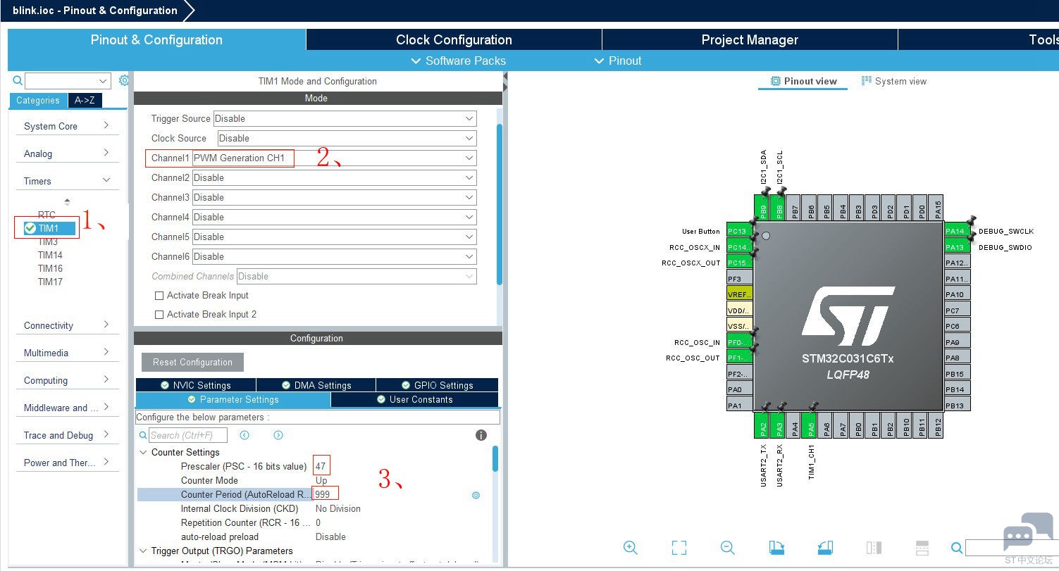Open the Channel5 dropdown

334,237
